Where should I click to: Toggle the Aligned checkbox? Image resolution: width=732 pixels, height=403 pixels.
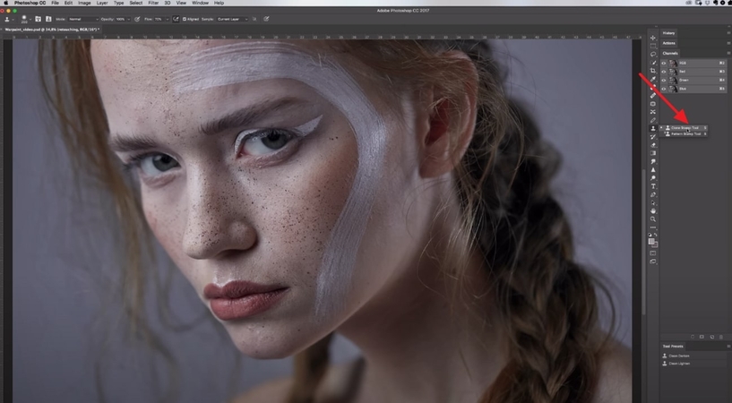pyautogui.click(x=185, y=19)
